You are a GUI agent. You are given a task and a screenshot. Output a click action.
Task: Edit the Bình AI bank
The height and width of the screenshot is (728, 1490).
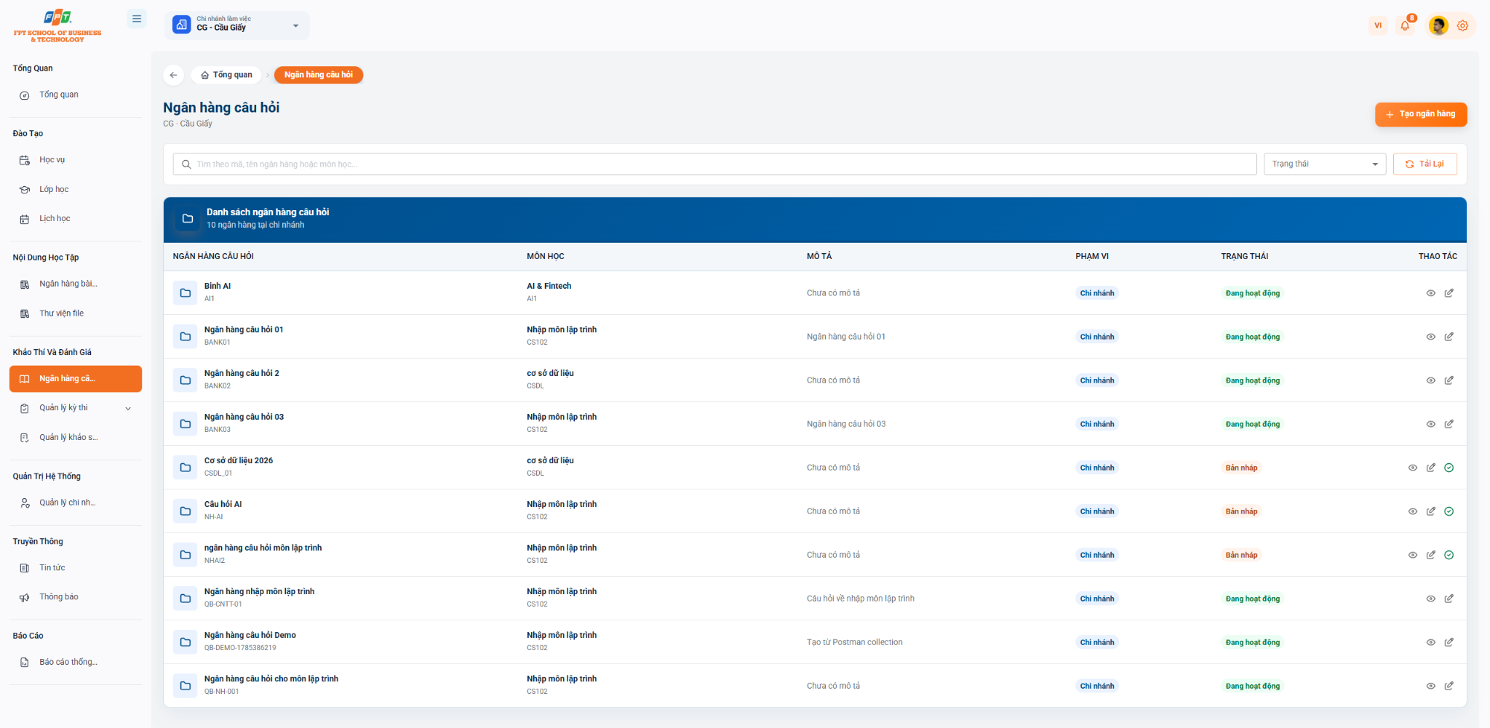point(1449,293)
